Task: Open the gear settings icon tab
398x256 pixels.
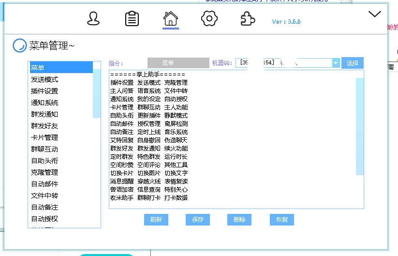Action: click(209, 18)
